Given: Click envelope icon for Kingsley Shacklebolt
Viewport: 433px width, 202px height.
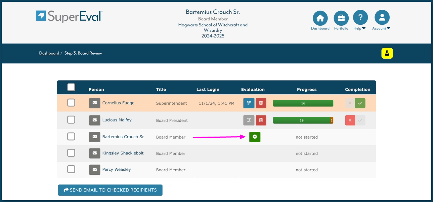Looking at the screenshot, I should click(95, 153).
